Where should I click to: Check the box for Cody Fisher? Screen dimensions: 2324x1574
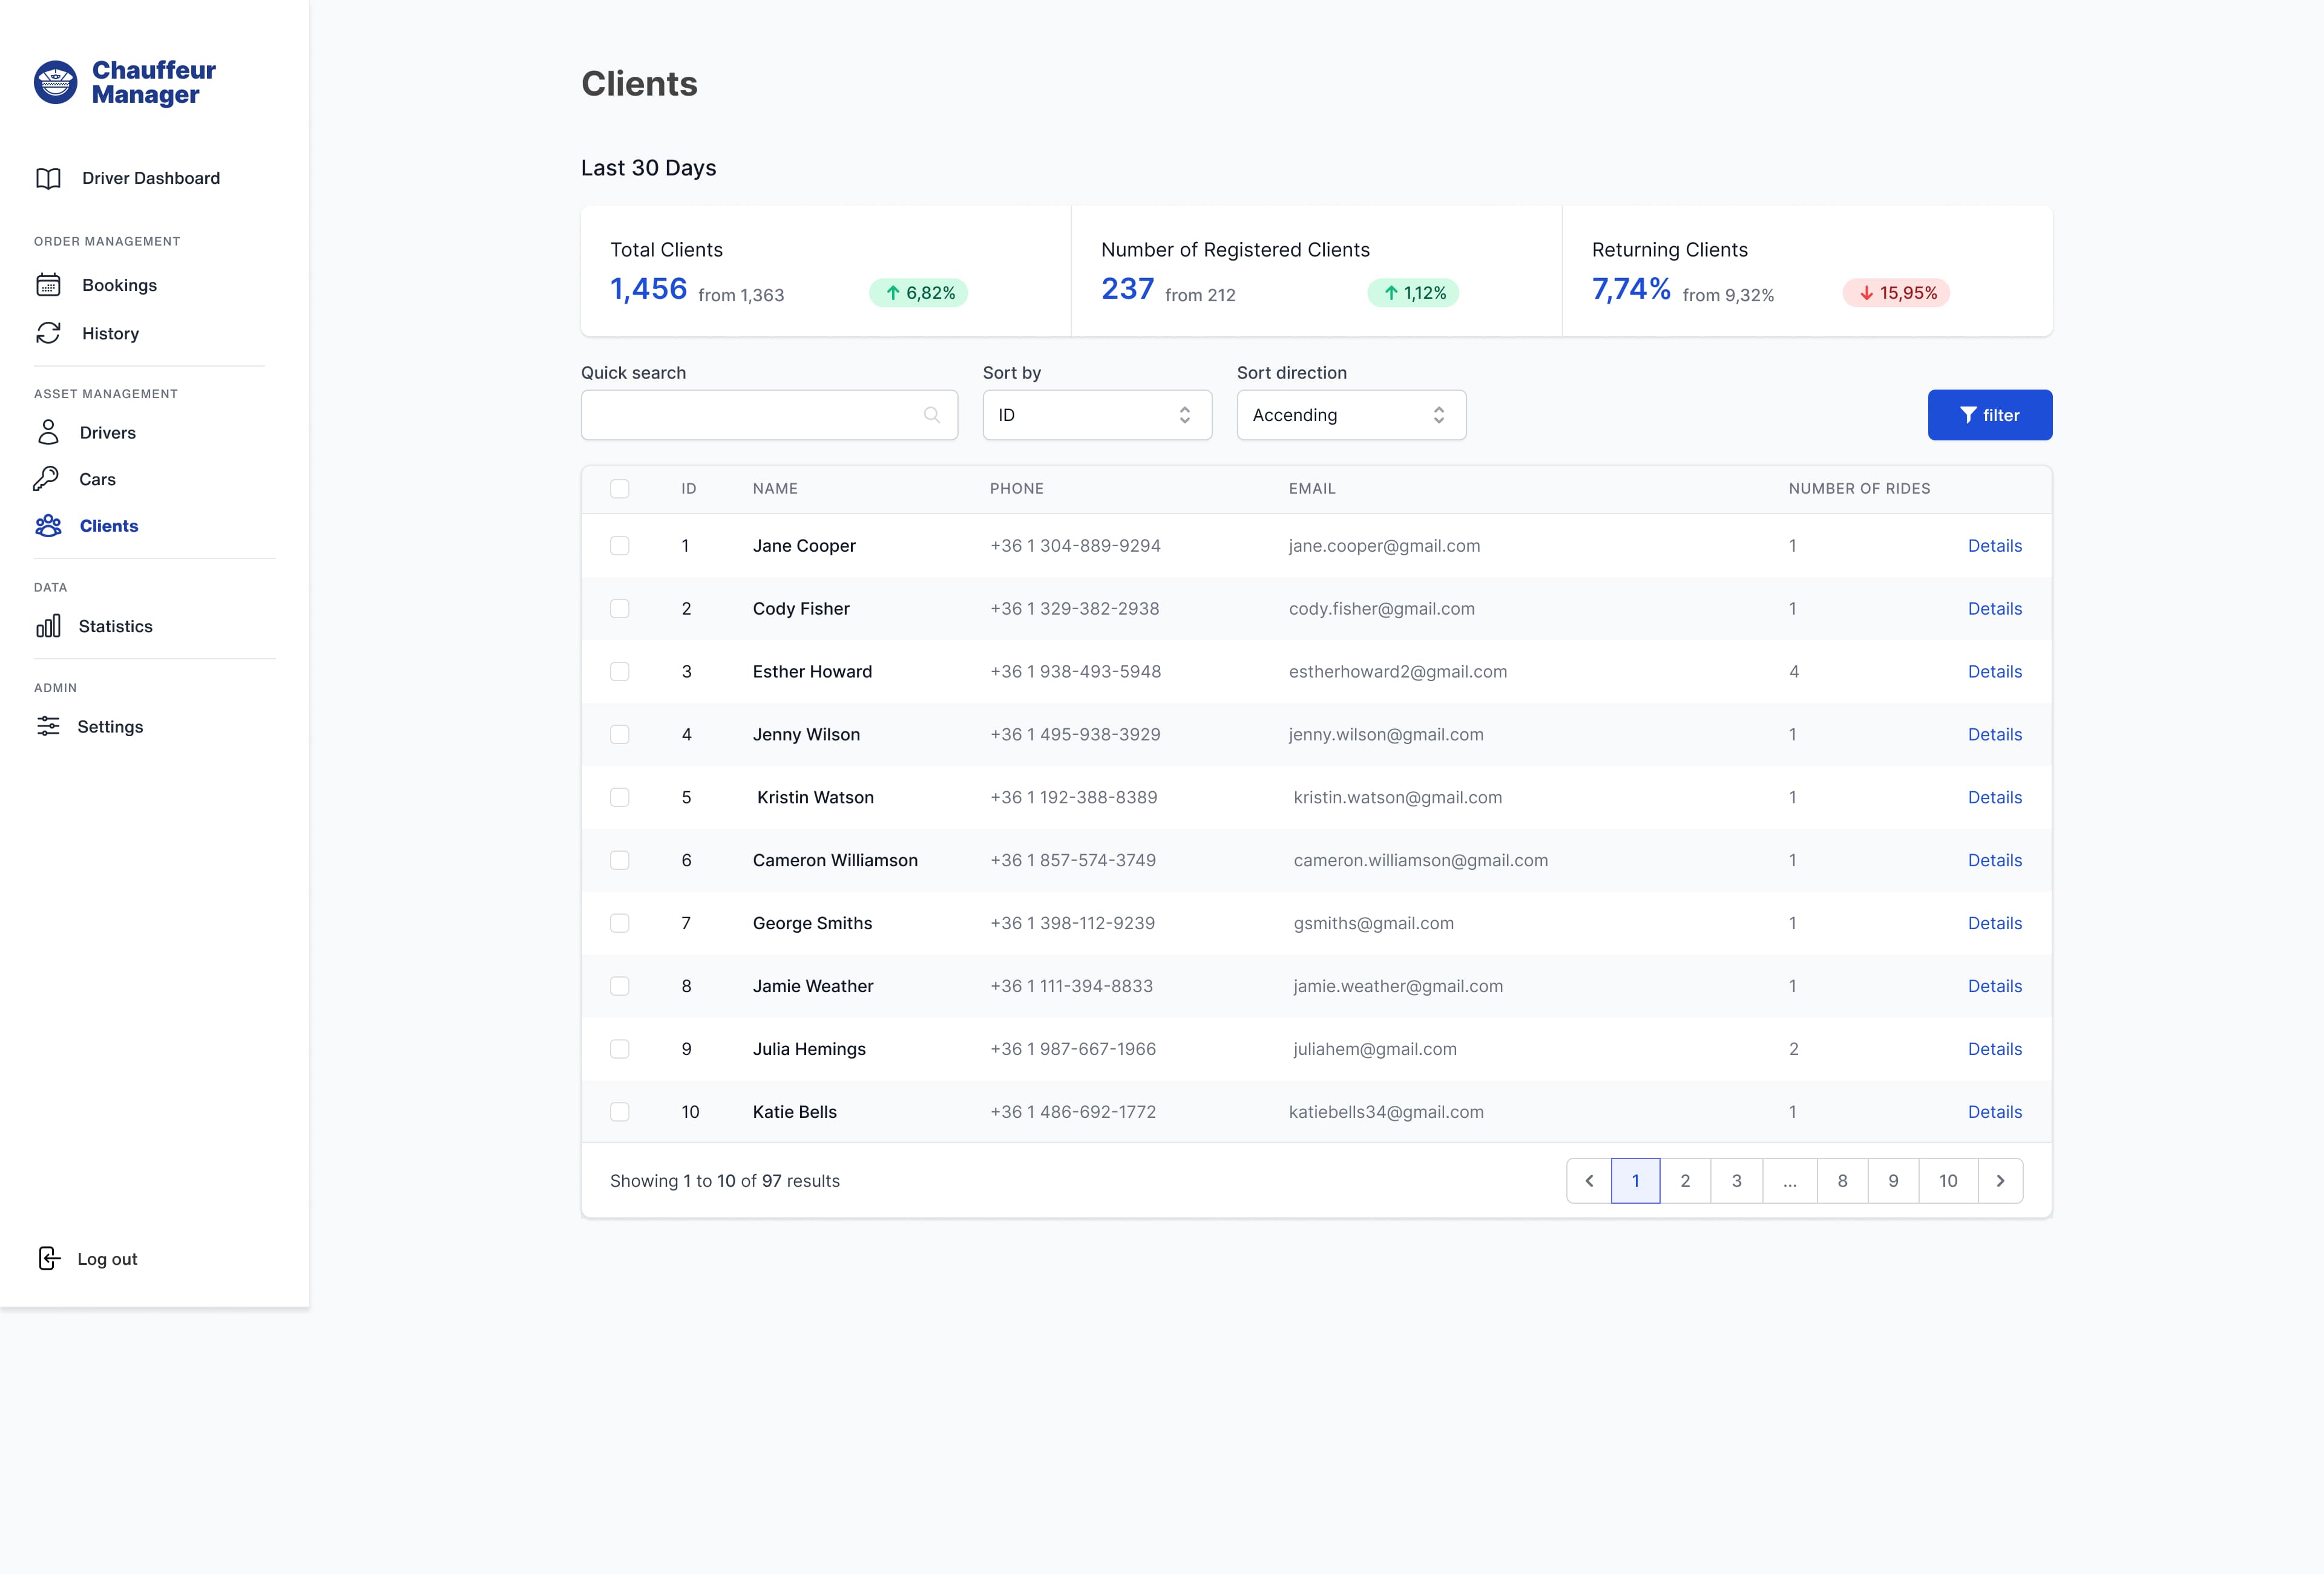pos(620,609)
